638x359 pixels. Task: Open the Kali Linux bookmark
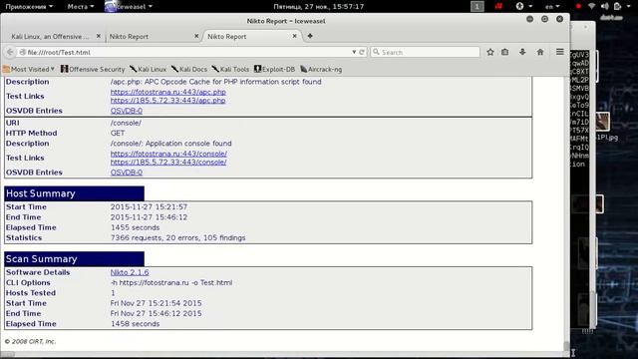[x=149, y=69]
